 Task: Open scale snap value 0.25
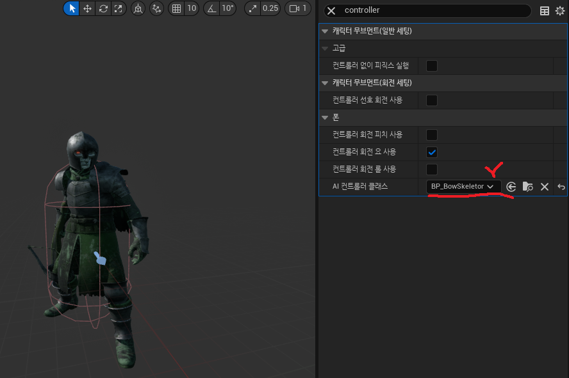click(x=270, y=8)
